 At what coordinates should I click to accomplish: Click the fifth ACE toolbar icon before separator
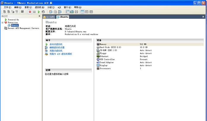click(x=22, y=12)
